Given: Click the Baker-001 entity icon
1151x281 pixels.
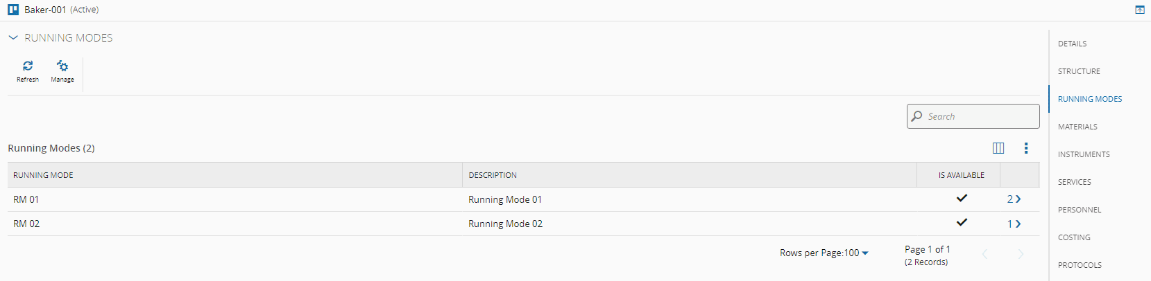Looking at the screenshot, I should (13, 10).
